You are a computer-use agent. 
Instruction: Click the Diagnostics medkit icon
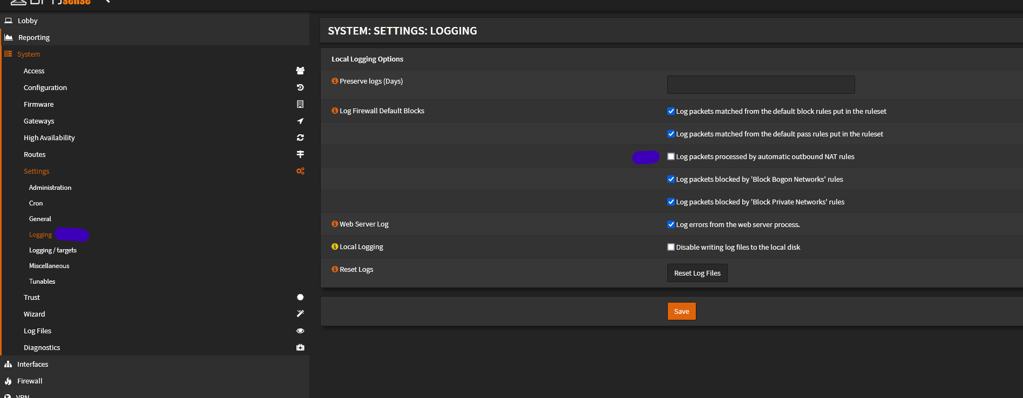(x=300, y=347)
